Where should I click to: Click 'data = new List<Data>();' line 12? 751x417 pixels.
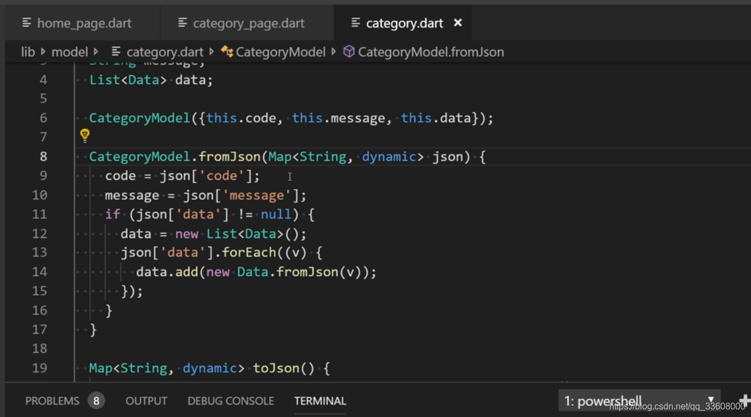(214, 234)
